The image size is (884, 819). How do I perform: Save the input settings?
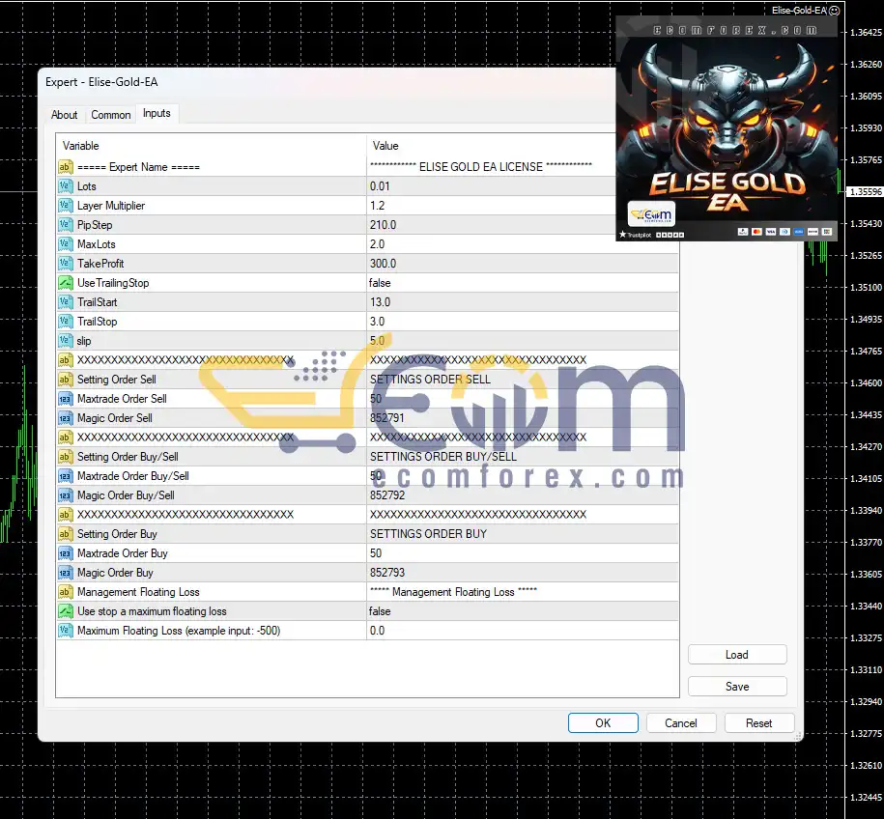[737, 686]
